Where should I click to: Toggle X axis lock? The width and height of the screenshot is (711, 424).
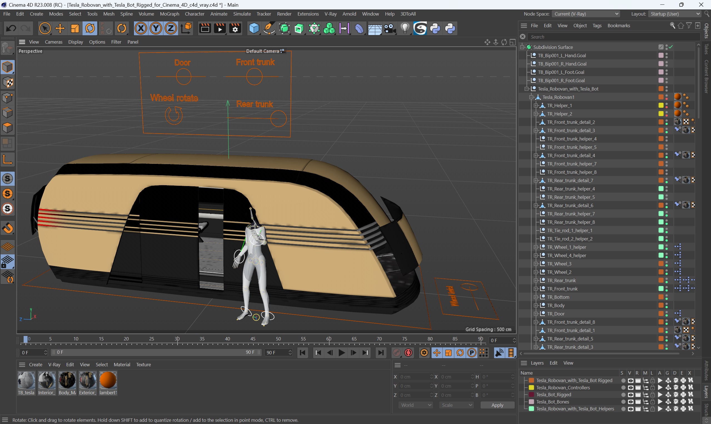(x=141, y=28)
